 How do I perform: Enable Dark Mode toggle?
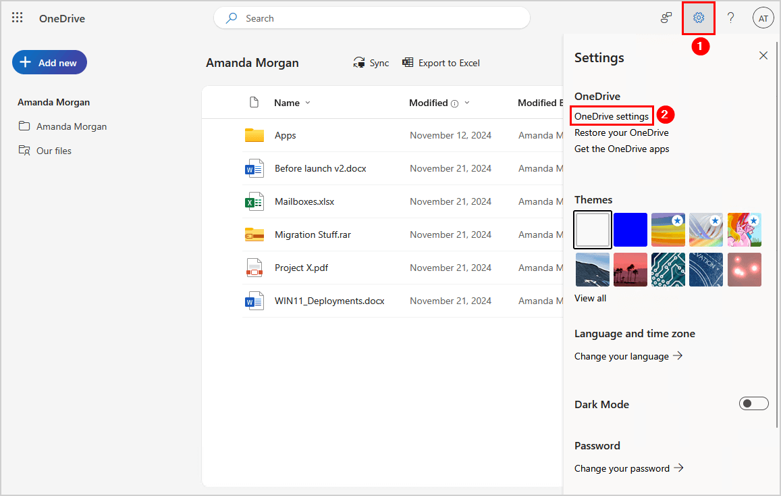(753, 403)
